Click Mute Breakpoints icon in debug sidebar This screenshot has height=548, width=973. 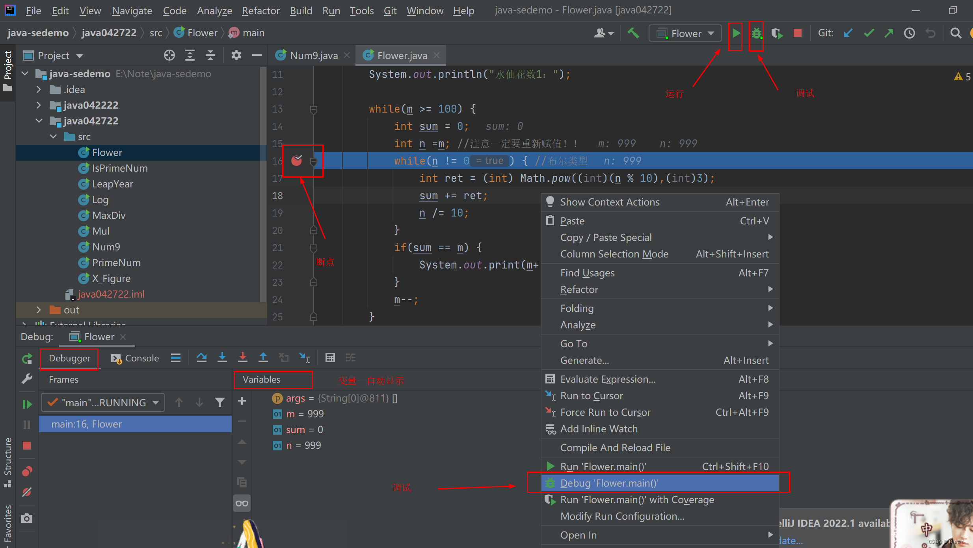click(x=27, y=492)
